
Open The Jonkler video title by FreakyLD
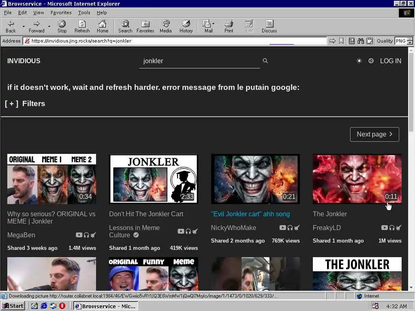click(330, 214)
